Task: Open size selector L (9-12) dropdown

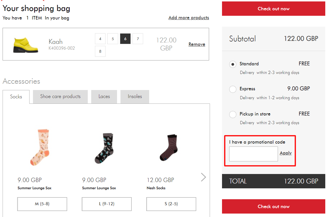Action: point(106,204)
